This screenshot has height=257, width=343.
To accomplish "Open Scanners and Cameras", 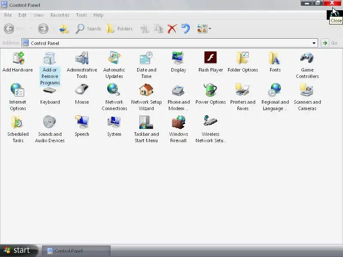I will (x=307, y=97).
